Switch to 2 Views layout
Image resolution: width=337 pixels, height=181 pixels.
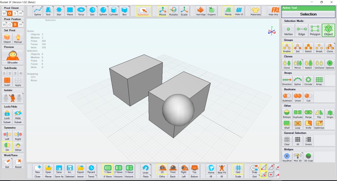click(118, 169)
